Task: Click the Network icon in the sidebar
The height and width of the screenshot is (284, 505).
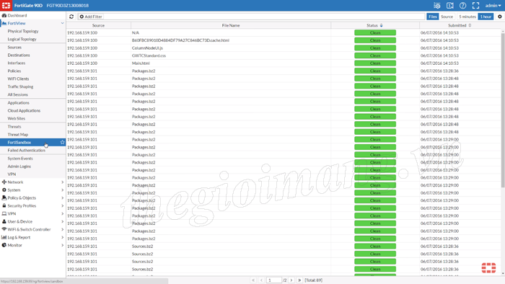Action: [x=4, y=182]
